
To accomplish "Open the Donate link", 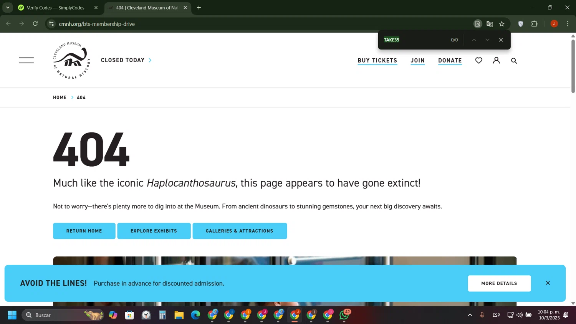I will (x=450, y=61).
